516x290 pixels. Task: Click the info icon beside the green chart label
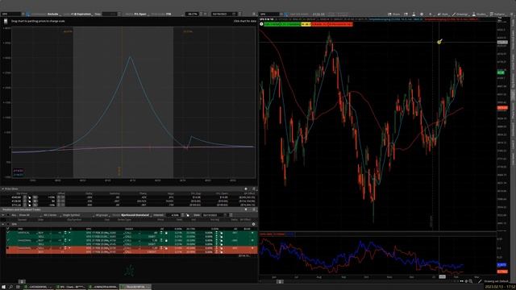tap(261, 24)
